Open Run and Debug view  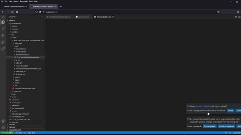(x=3, y=42)
